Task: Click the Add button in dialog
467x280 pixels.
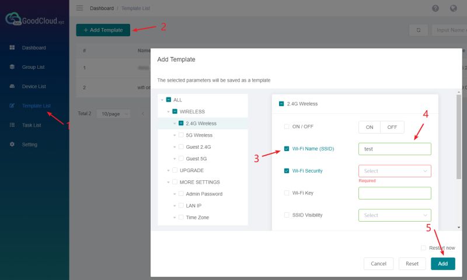Action: (443, 264)
